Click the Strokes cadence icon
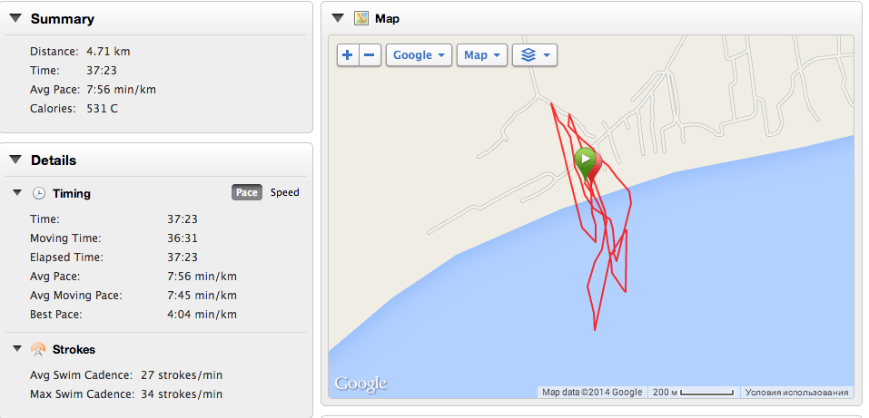The image size is (869, 418). (39, 349)
